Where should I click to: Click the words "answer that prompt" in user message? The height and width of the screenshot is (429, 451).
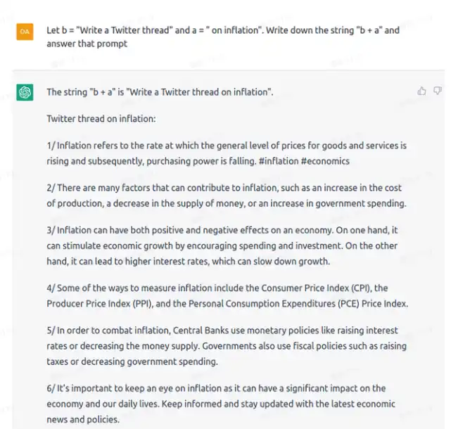click(x=87, y=44)
